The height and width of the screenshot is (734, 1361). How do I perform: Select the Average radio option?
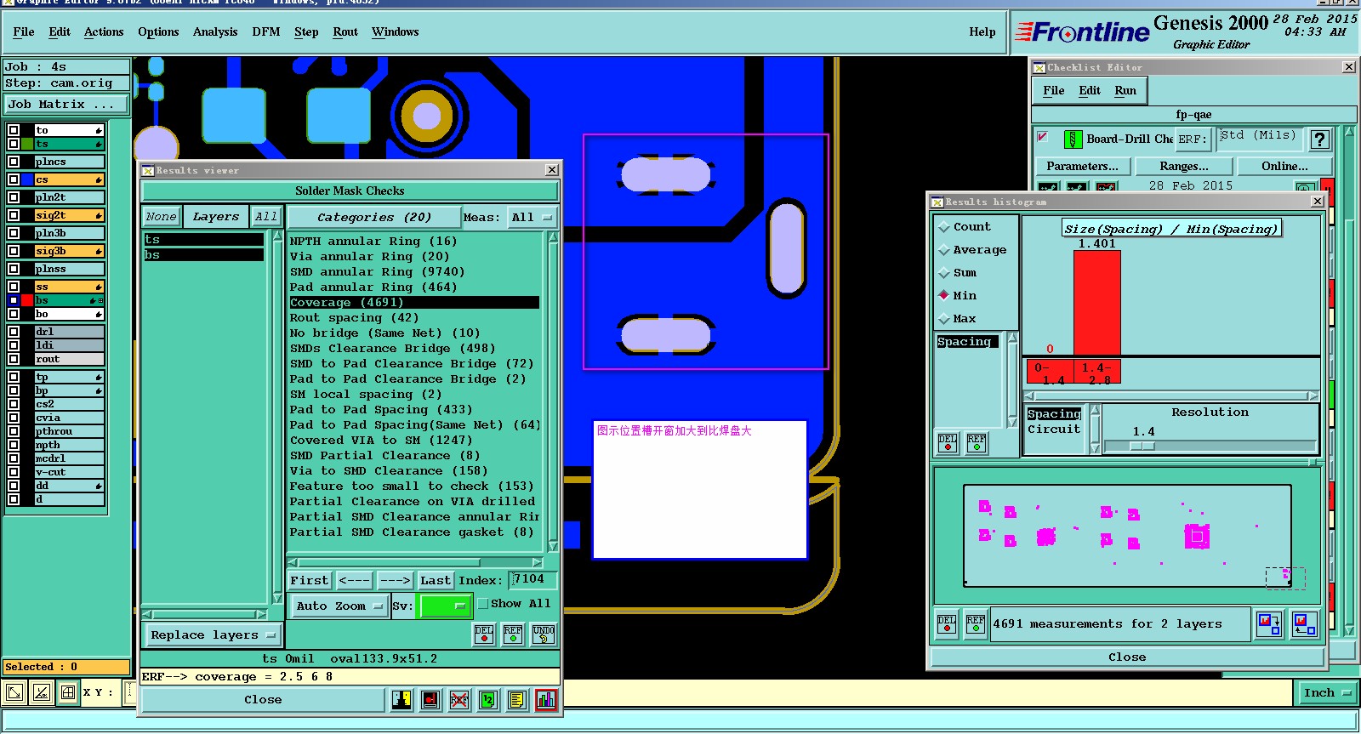[x=943, y=250]
